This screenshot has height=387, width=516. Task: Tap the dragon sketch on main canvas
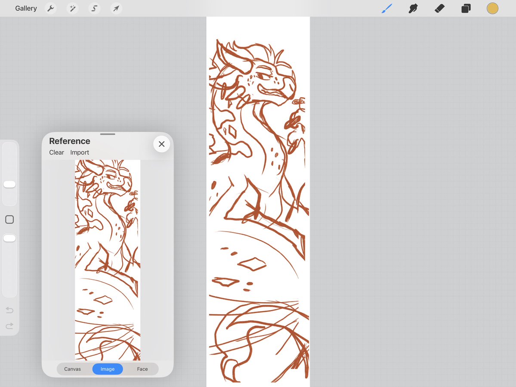[x=258, y=211]
